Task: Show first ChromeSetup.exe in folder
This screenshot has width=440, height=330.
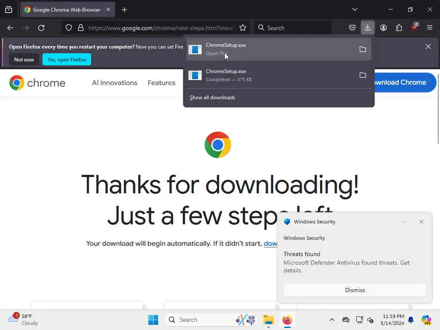Action: click(x=363, y=49)
